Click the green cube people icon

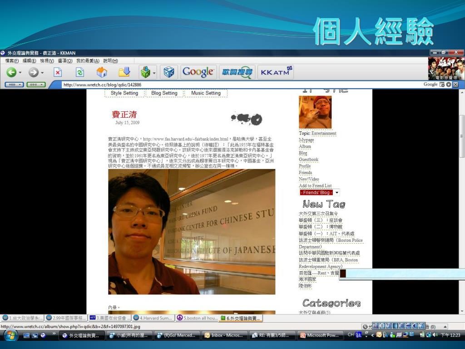pos(145,72)
